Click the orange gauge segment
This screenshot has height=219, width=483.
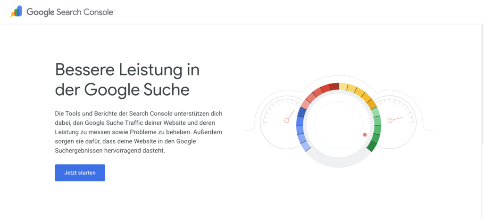[372, 104]
